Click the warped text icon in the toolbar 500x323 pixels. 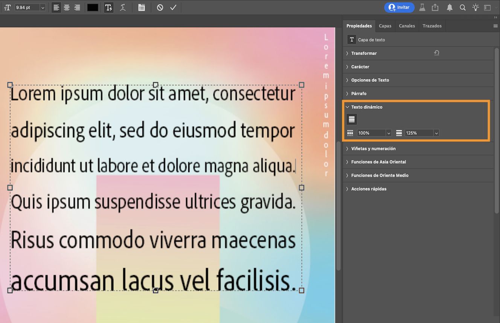123,7
